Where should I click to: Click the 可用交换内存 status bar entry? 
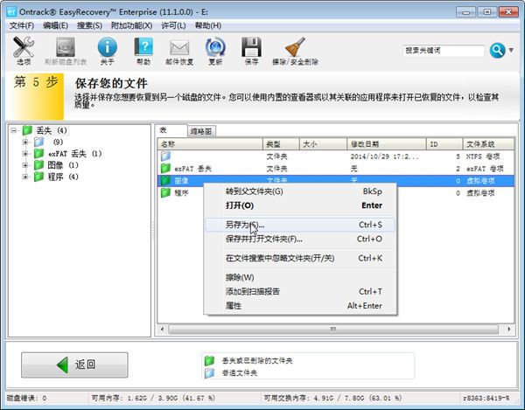[x=332, y=399]
